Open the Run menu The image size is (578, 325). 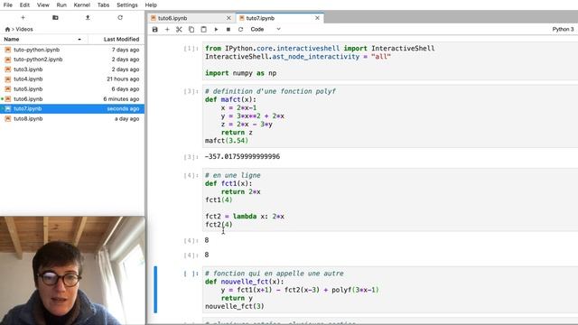61,5
